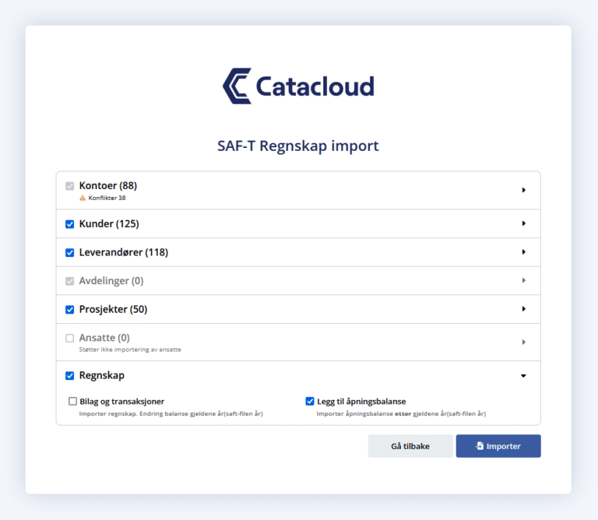Screen dimensions: 598x520
Task: Expand the Prosjekter row arrow
Action: (523, 309)
